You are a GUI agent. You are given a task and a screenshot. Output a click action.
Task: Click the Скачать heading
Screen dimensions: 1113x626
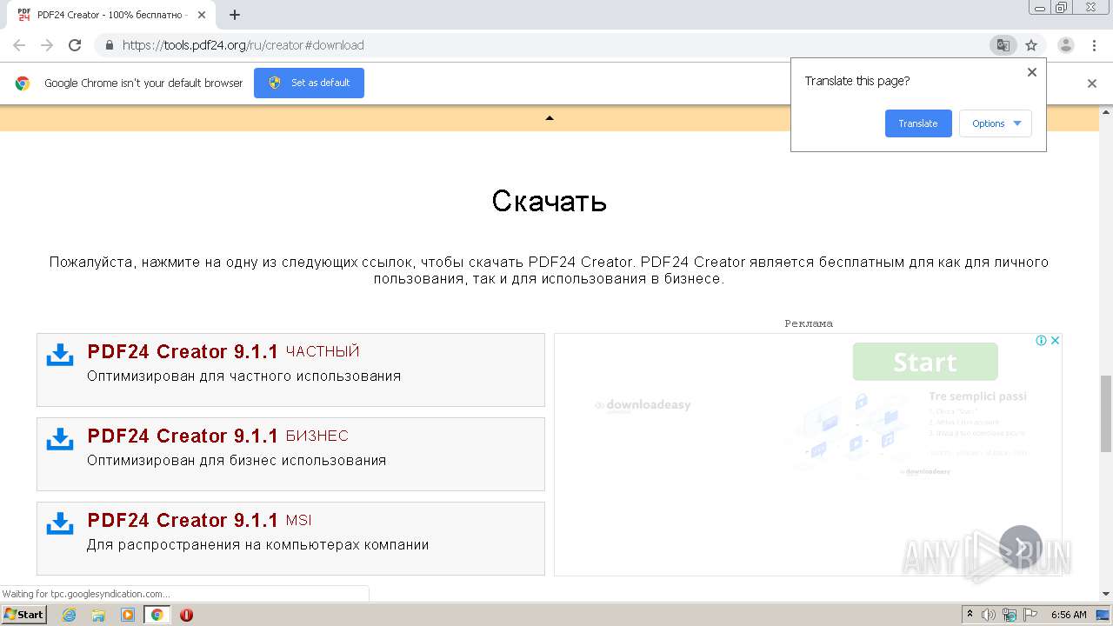pos(549,201)
